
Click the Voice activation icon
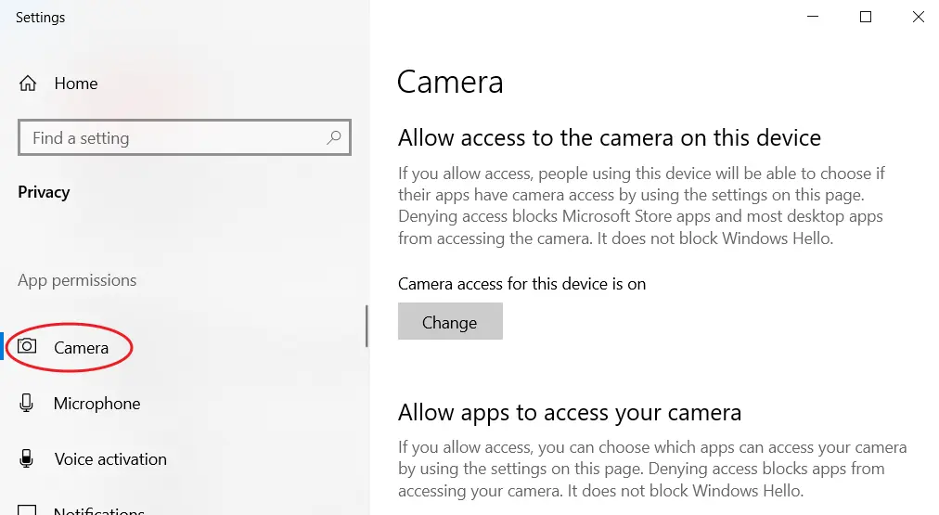point(28,459)
